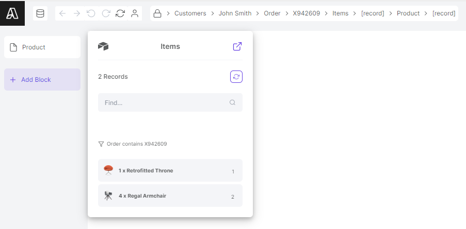Click the redo arrow icon
The image size is (466, 229).
[106, 13]
